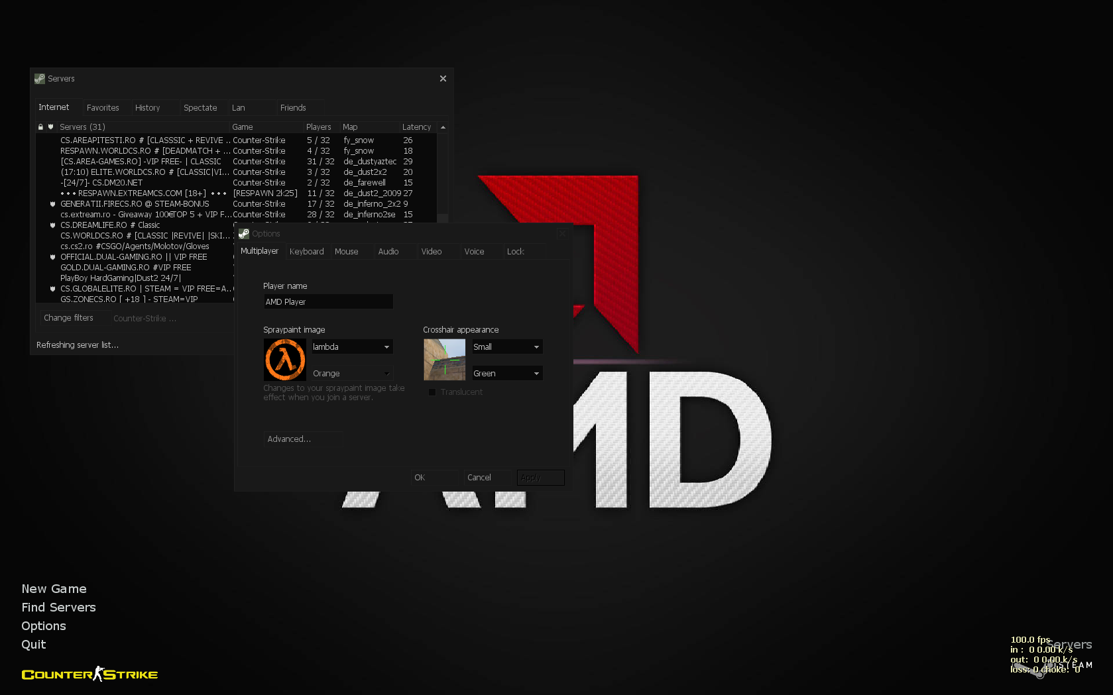Expand the crosshair size dropdown showing Small
1113x695 pixels.
point(507,347)
